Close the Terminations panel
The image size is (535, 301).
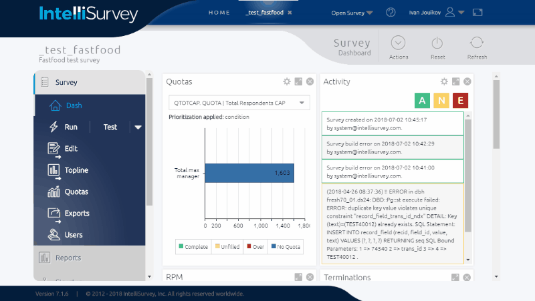467,278
